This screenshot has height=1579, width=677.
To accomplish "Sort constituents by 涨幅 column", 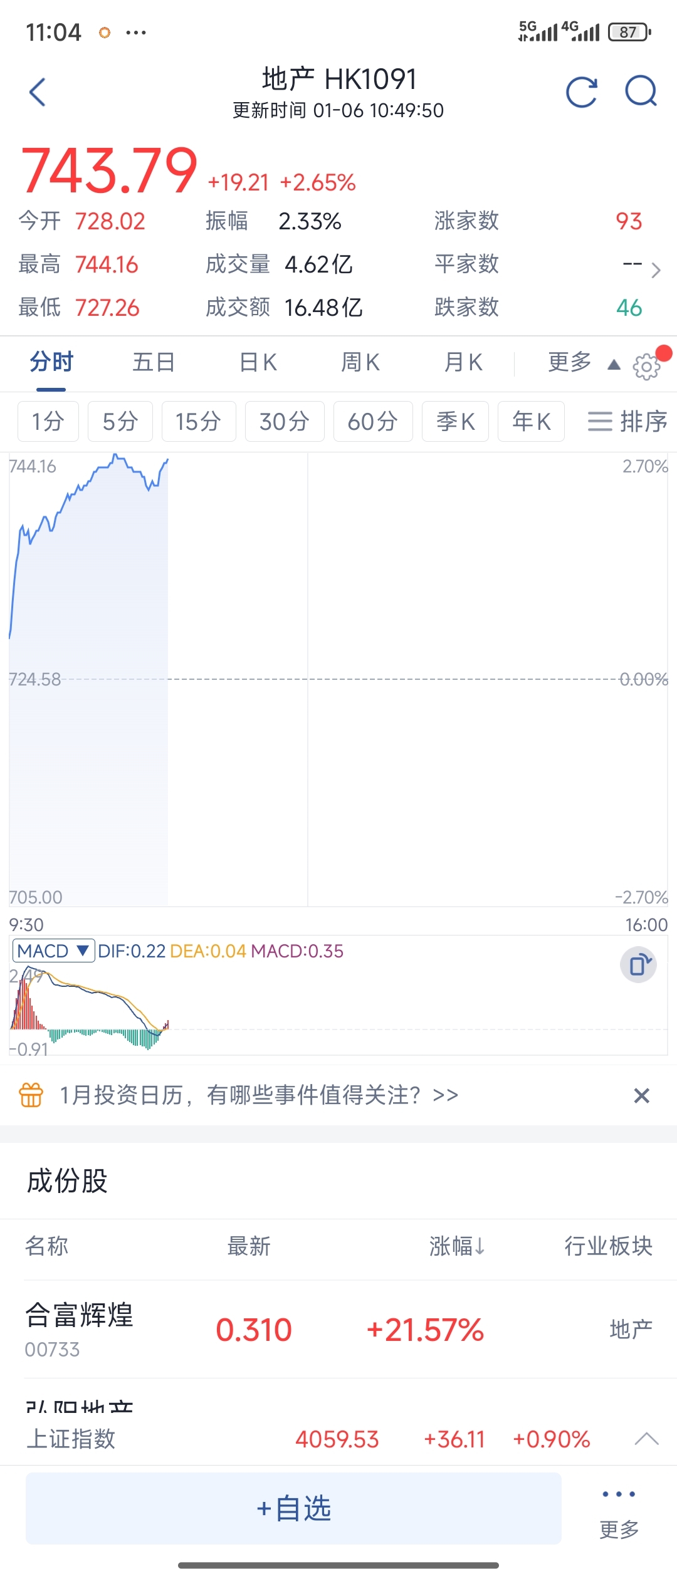I will point(457,1246).
